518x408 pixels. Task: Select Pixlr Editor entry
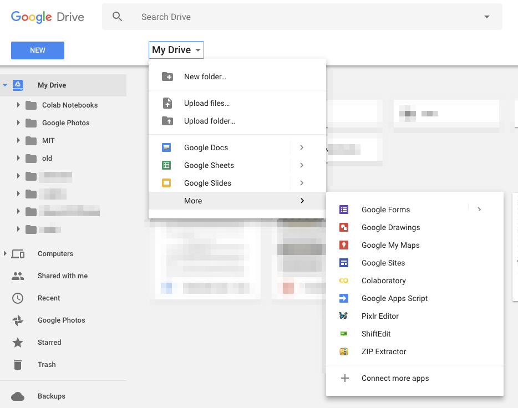[x=415, y=316]
